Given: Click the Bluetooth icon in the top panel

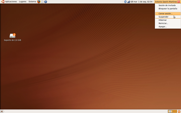Looking at the screenshot, I should [125, 2].
